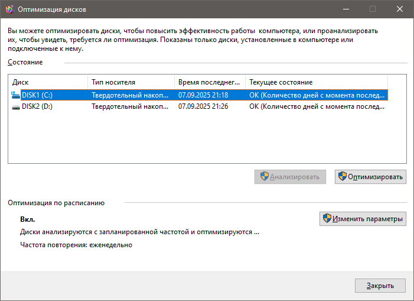This screenshot has height=301, width=414.
Task: Minimize the Оптимизация дисков window
Action: 345,9
